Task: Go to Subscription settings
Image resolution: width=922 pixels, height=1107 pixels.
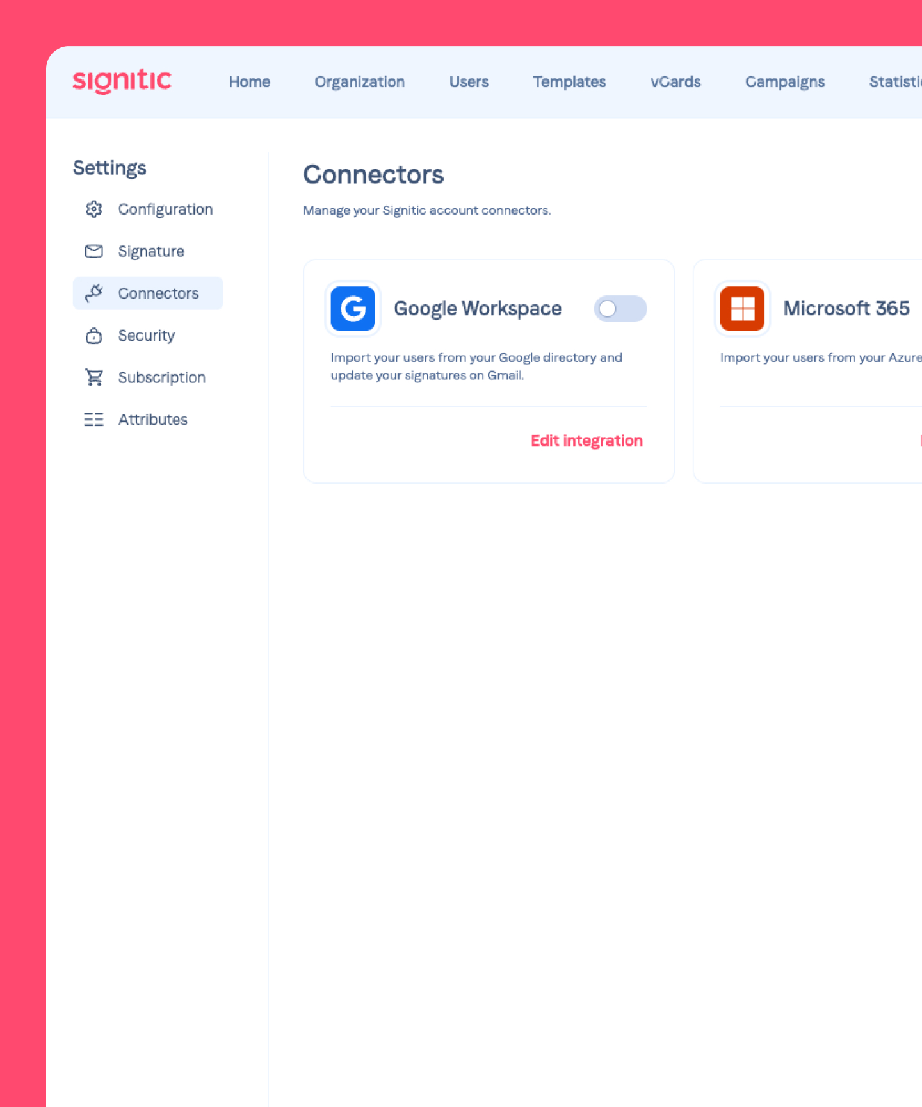Action: coord(149,377)
